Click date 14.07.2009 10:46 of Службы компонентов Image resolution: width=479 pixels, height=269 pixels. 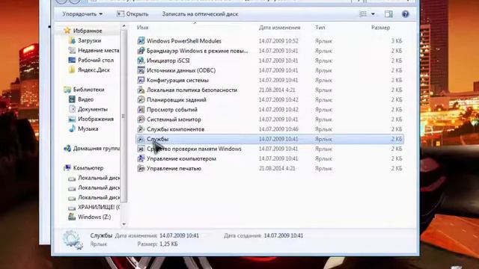click(278, 129)
